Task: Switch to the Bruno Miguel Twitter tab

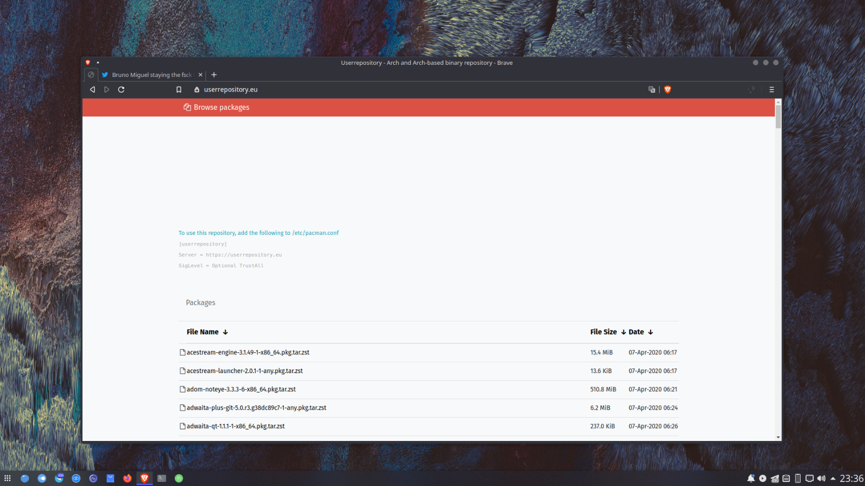Action: point(151,75)
